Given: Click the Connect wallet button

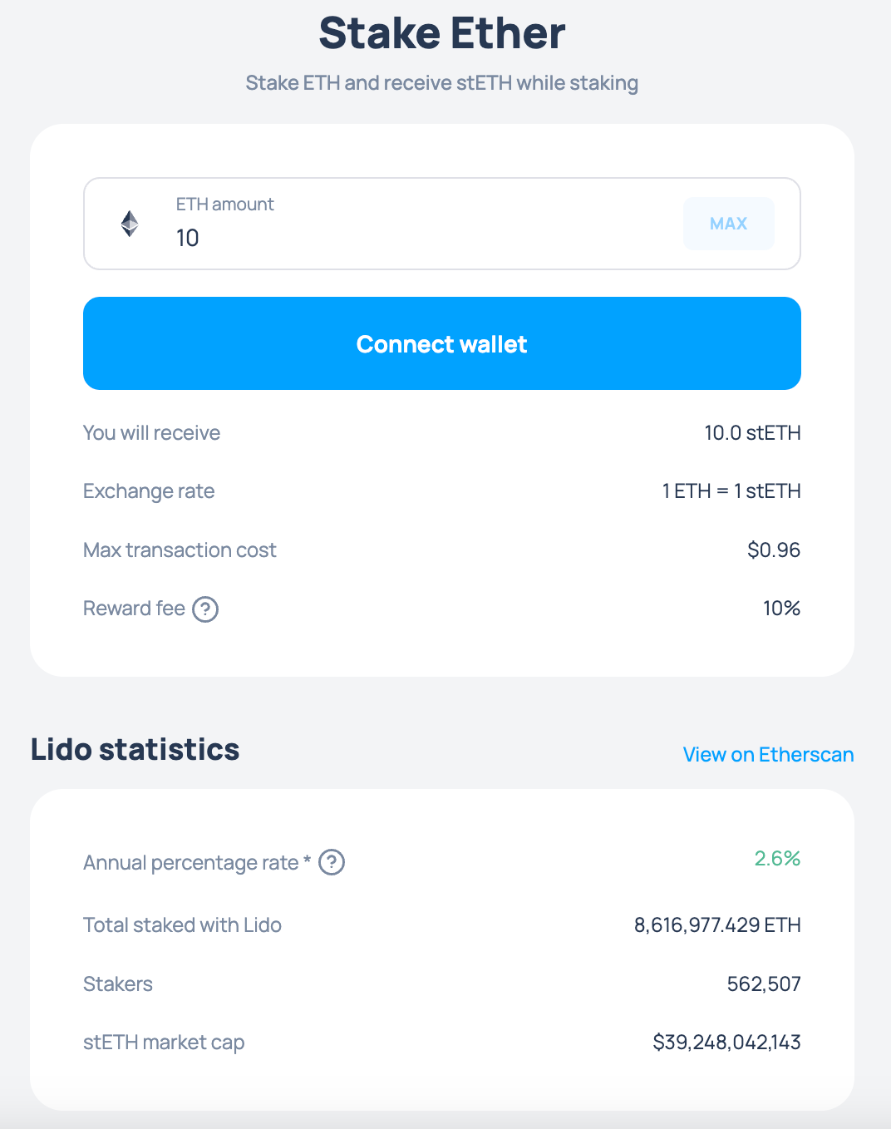Looking at the screenshot, I should (x=442, y=343).
